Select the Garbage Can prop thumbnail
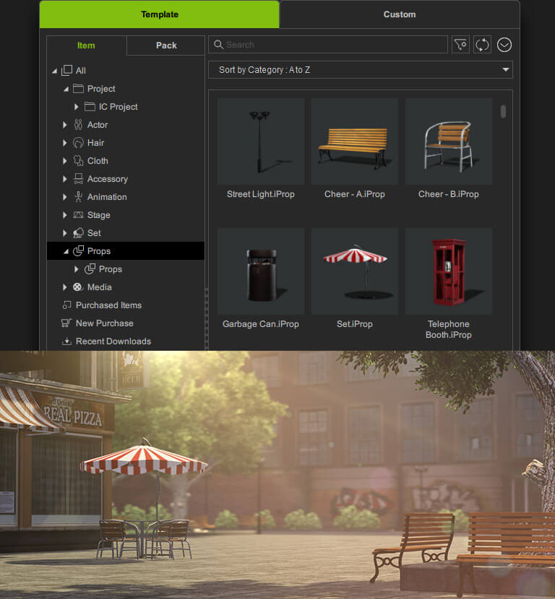The height and width of the screenshot is (599, 555). (261, 271)
